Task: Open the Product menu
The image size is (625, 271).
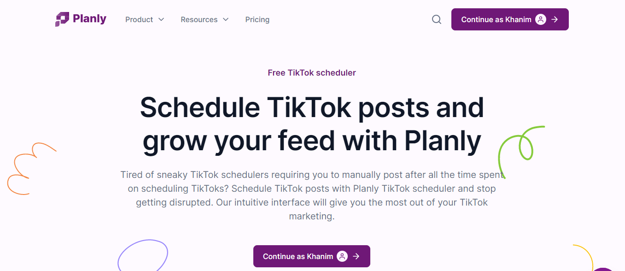Action: pos(139,19)
